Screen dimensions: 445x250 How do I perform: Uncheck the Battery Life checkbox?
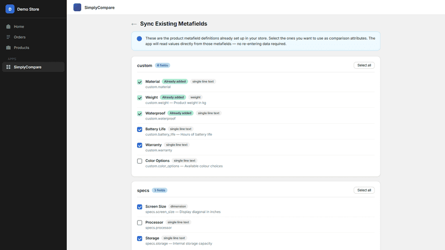[140, 129]
